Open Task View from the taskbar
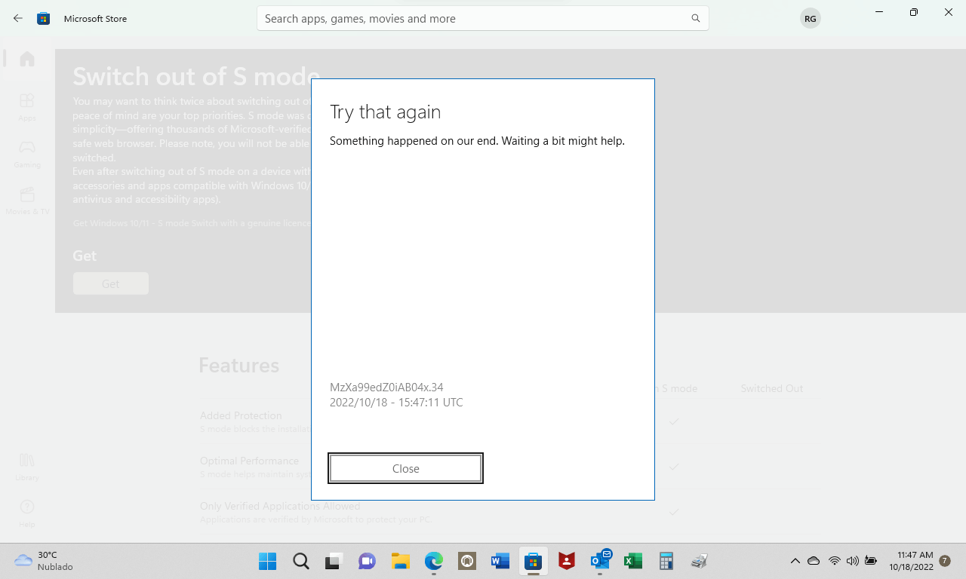Screen dimensions: 966x579 click(x=334, y=561)
